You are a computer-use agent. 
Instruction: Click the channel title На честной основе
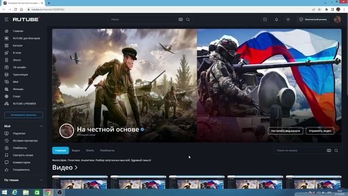(108, 129)
